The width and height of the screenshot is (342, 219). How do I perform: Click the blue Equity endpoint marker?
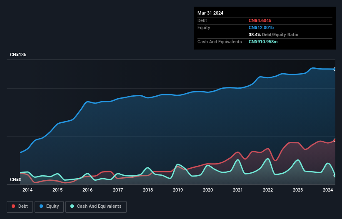tap(335, 69)
